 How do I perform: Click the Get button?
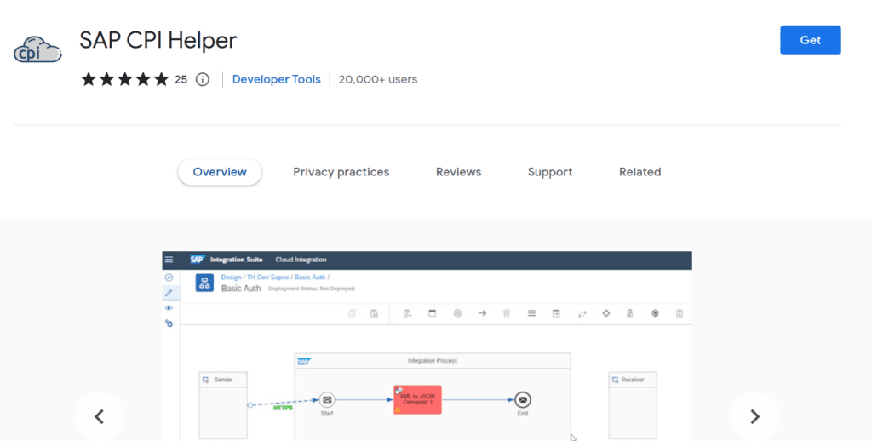[811, 40]
